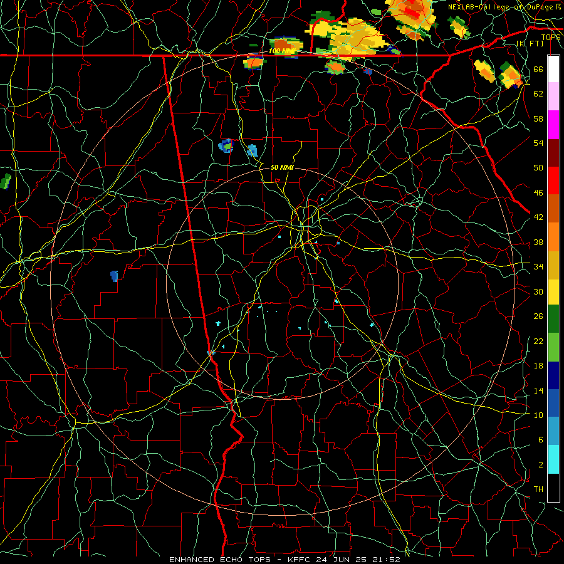This screenshot has width=564, height=564.
Task: Click the legend value '14'
Action: coord(538,390)
